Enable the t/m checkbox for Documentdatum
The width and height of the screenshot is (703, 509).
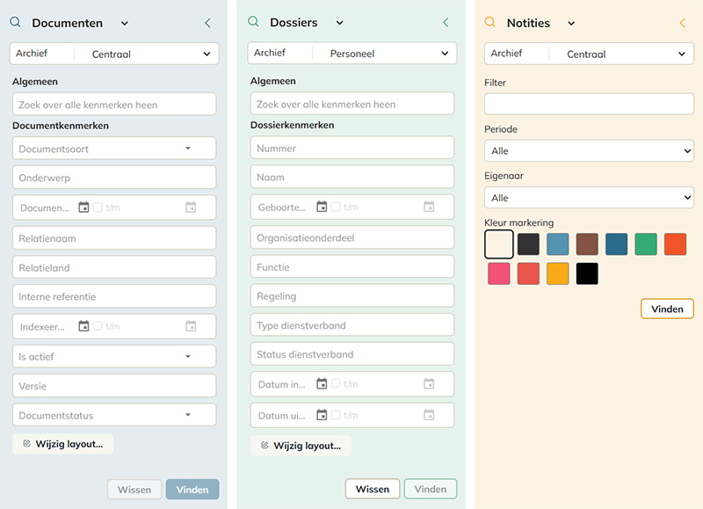(98, 207)
